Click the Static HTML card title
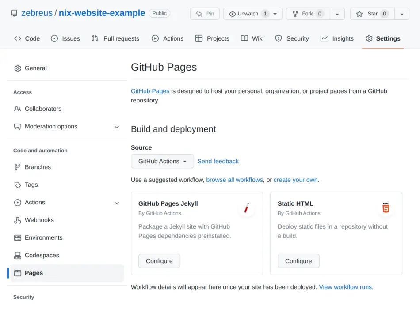The width and height of the screenshot is (420, 309). (x=295, y=203)
